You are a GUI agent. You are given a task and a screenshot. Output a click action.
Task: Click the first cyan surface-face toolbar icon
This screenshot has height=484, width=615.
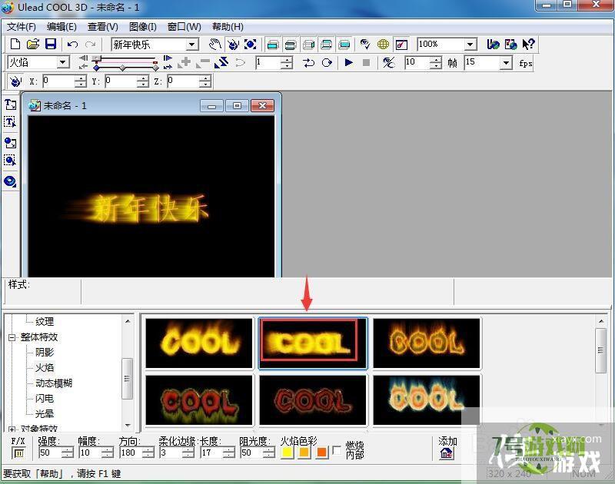pyautogui.click(x=273, y=45)
